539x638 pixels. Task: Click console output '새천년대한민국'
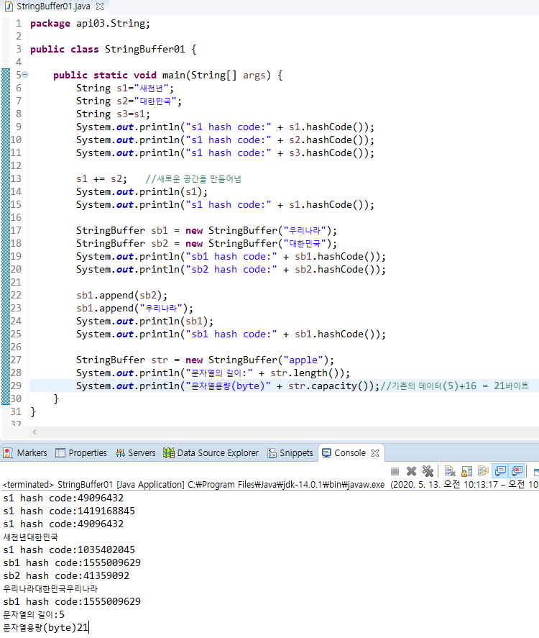coord(30,537)
